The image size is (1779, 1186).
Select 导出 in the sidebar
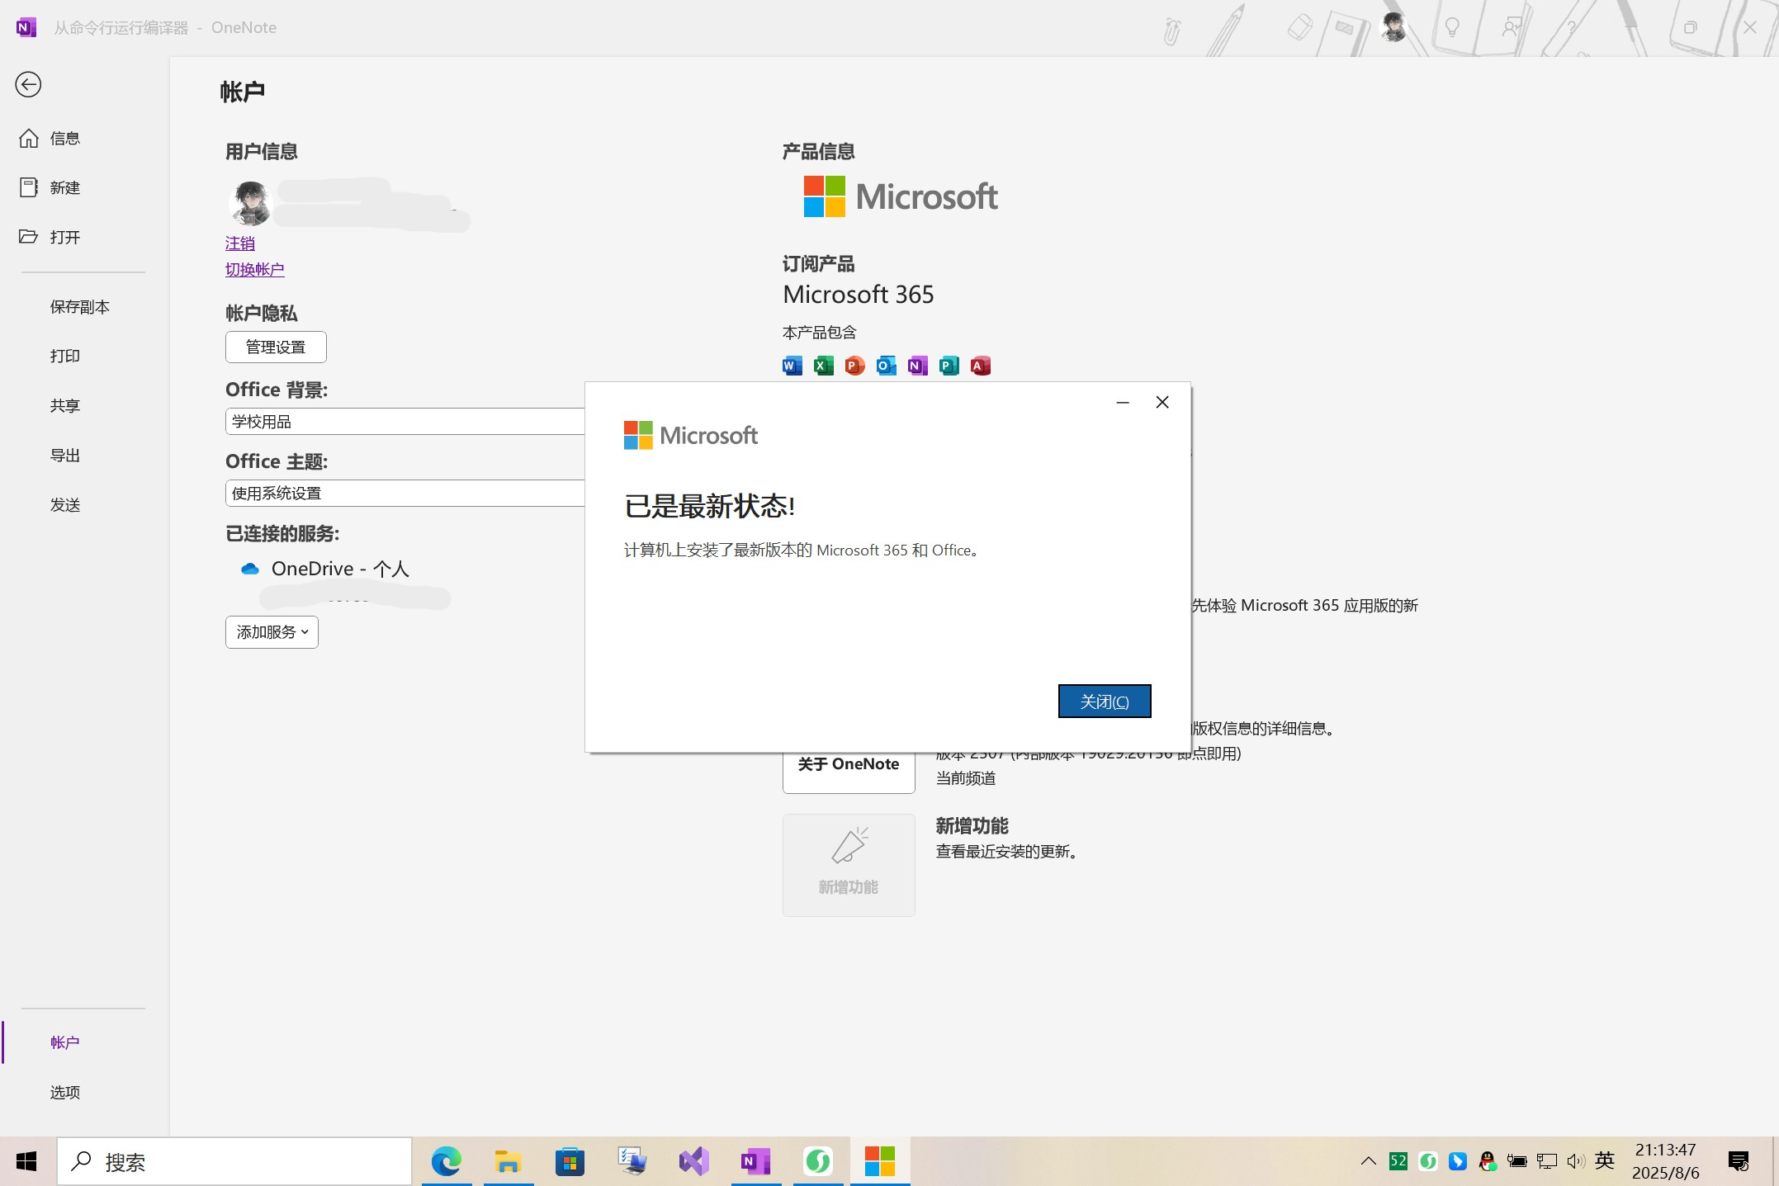(65, 455)
